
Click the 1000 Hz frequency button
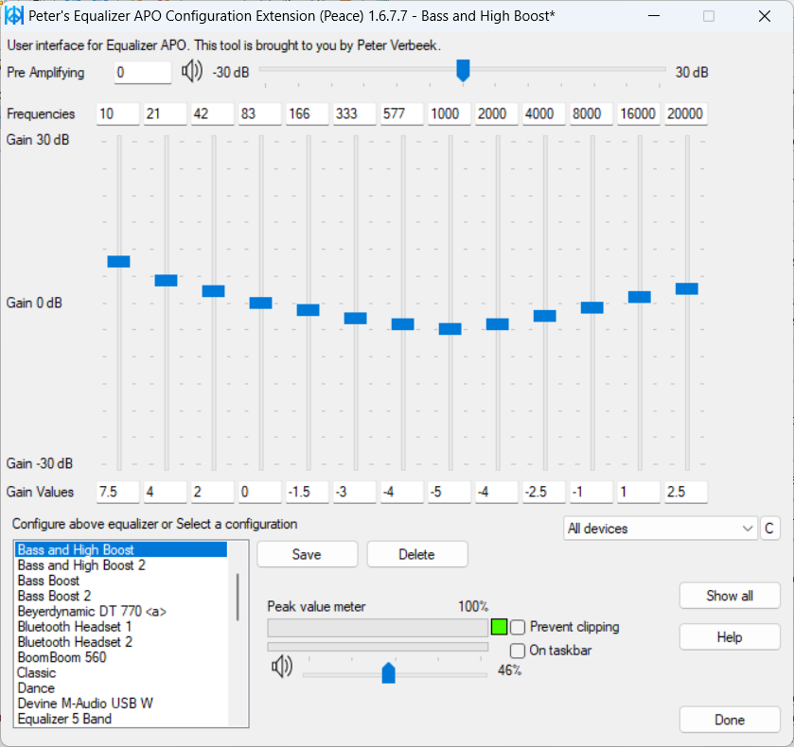[x=449, y=113]
